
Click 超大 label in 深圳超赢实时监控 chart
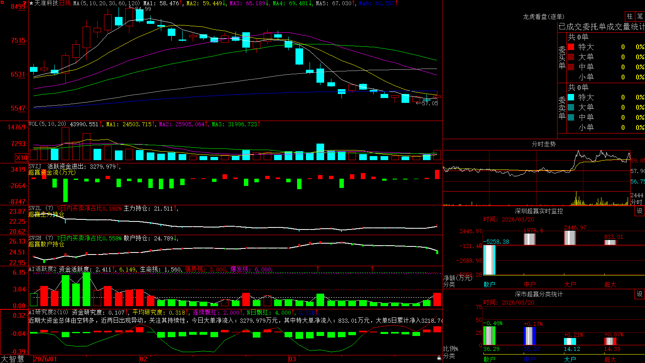(x=610, y=284)
